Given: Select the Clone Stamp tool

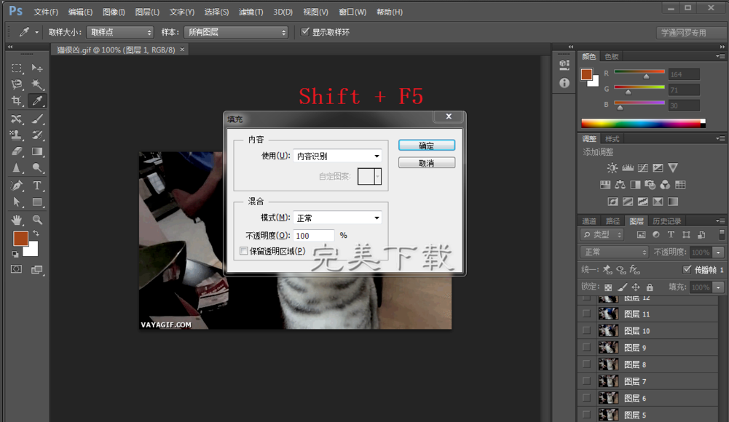Looking at the screenshot, I should 17,135.
